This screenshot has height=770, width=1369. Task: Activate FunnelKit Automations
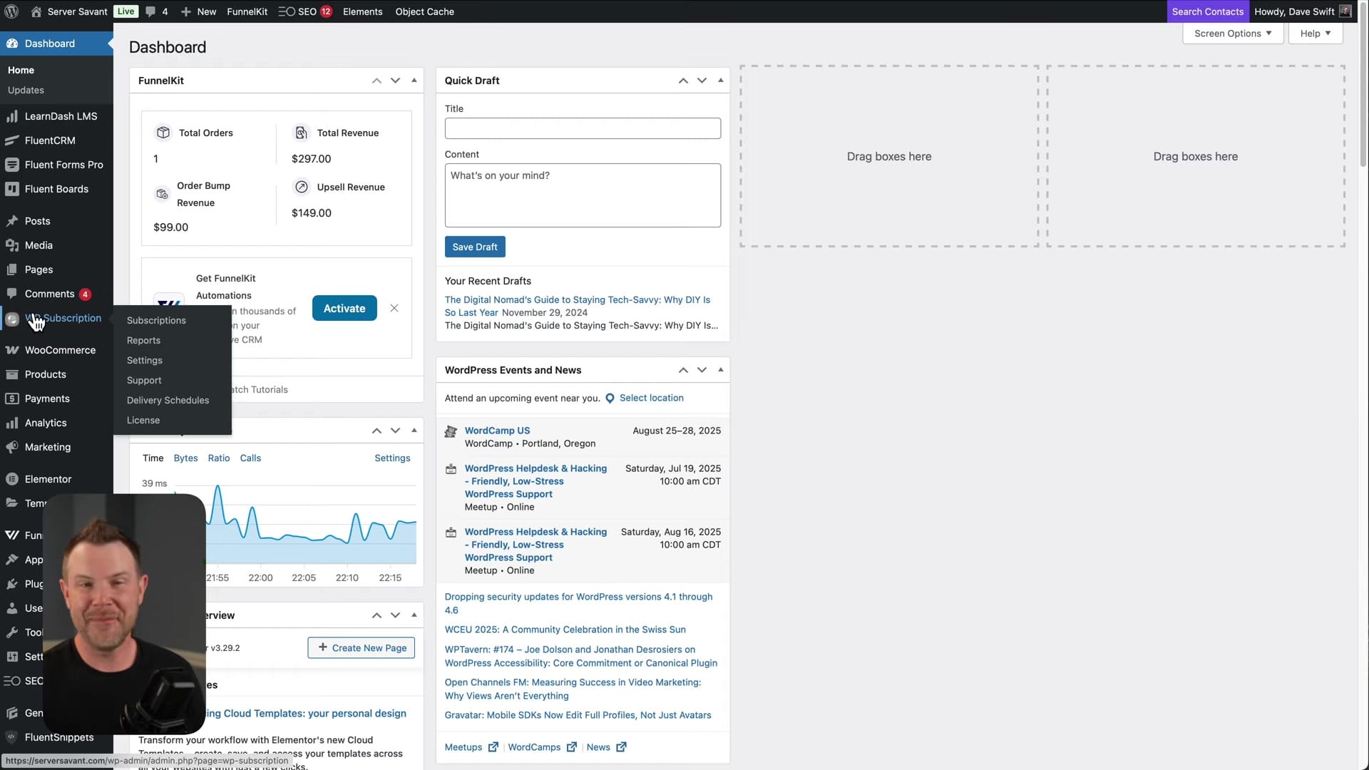click(x=344, y=308)
